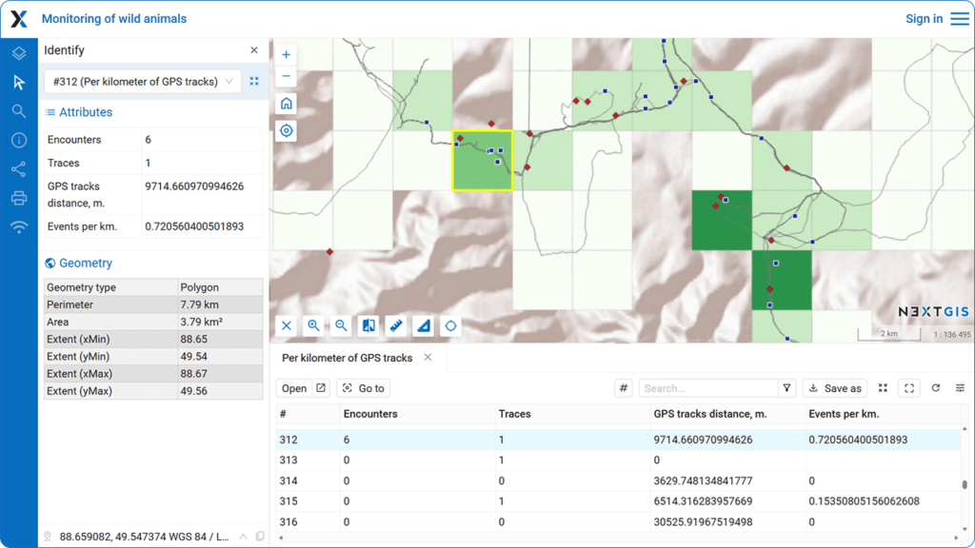Refresh the attribute table
Screen dimensions: 975x548
[x=936, y=388]
